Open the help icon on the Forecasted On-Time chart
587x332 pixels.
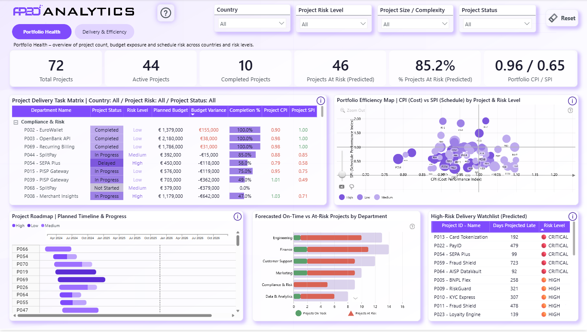click(412, 226)
